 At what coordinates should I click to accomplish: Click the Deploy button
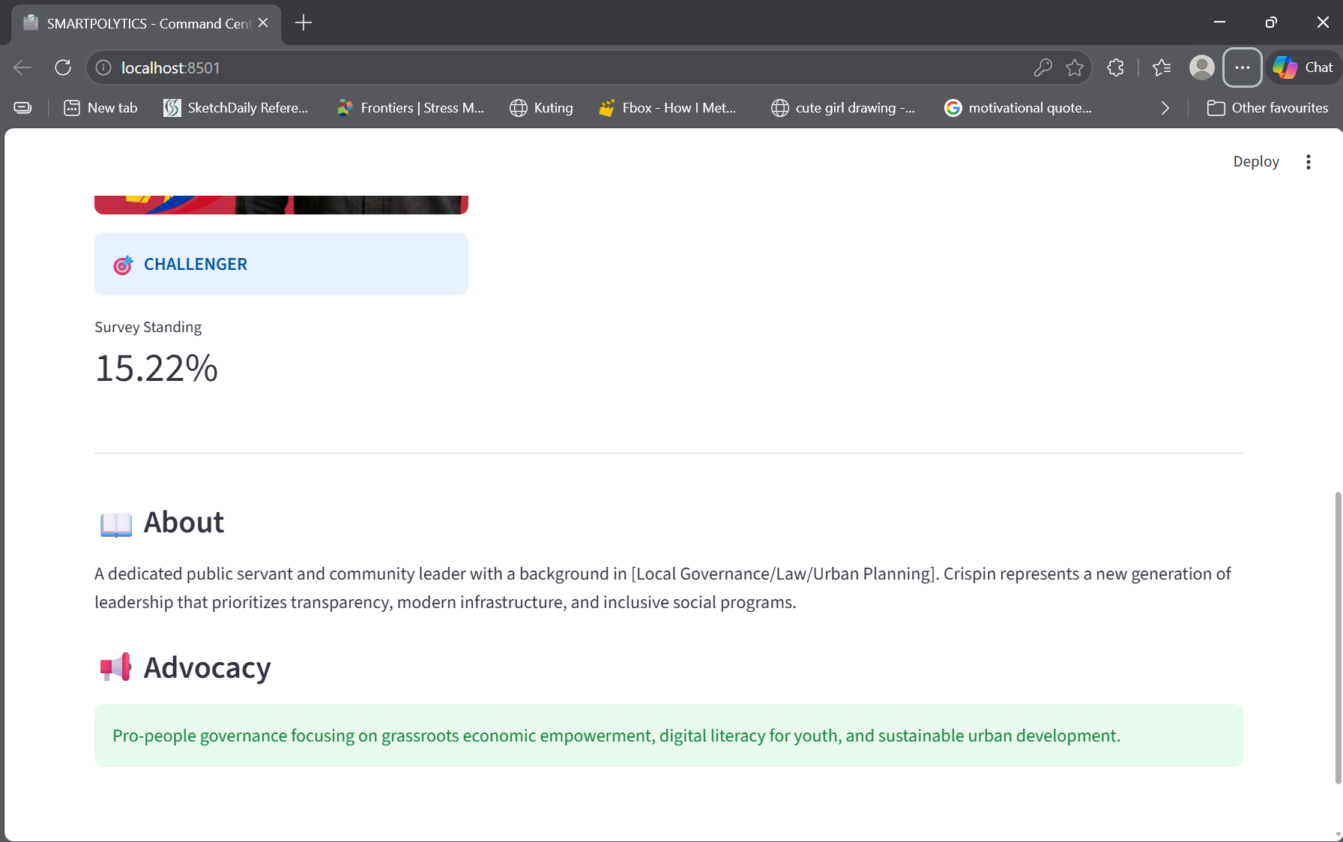pos(1255,162)
